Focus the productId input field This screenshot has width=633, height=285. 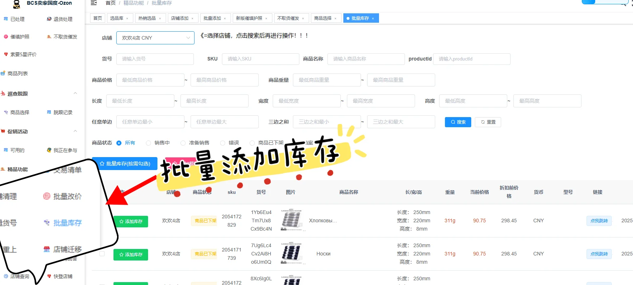click(472, 59)
